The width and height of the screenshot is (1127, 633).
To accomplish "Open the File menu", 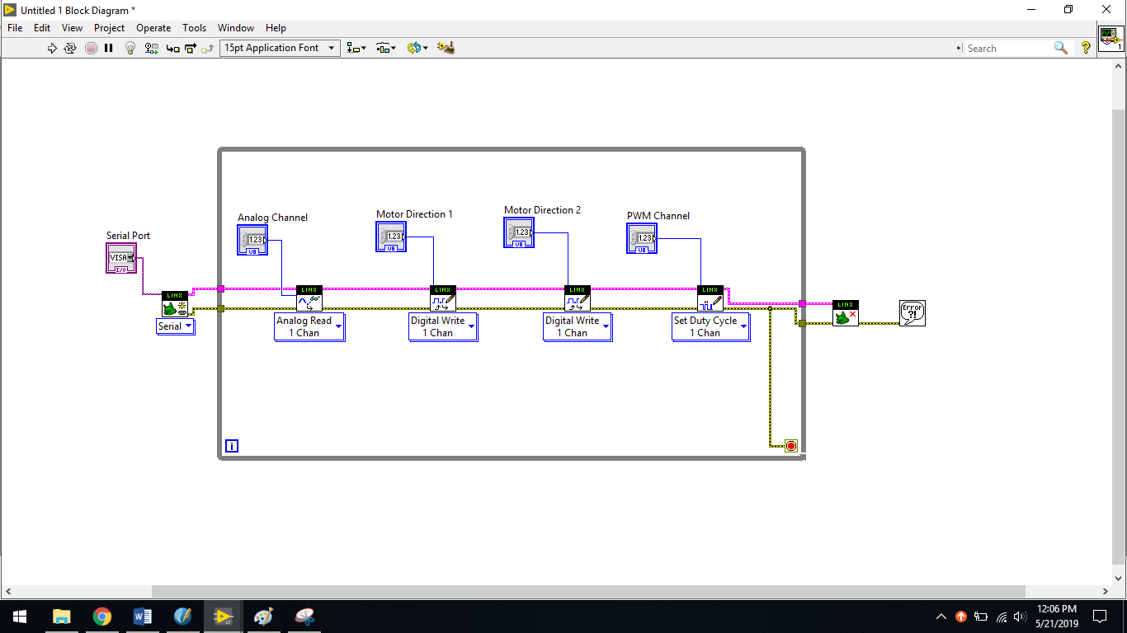I will point(15,27).
